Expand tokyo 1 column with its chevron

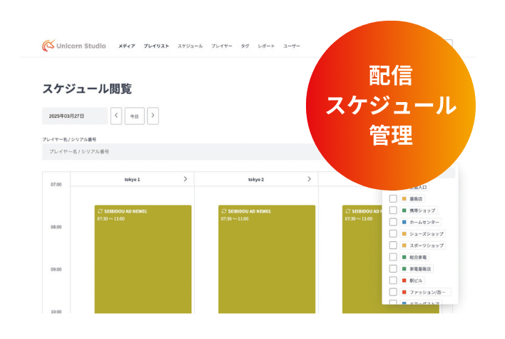pyautogui.click(x=185, y=179)
